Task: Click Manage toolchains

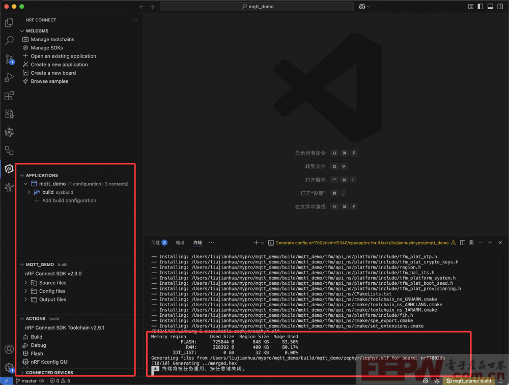Action: point(52,39)
